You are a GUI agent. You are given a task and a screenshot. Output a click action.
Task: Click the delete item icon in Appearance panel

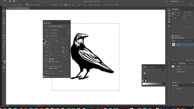click(x=193, y=83)
